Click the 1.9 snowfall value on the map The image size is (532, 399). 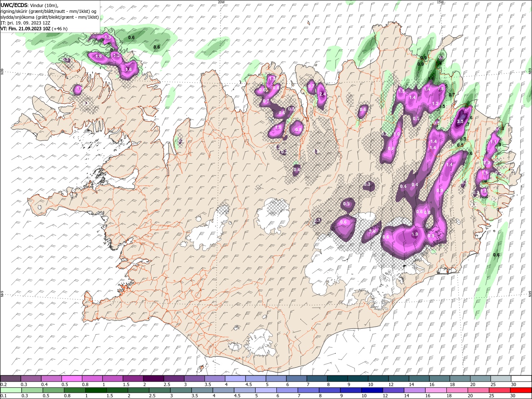[414, 234]
